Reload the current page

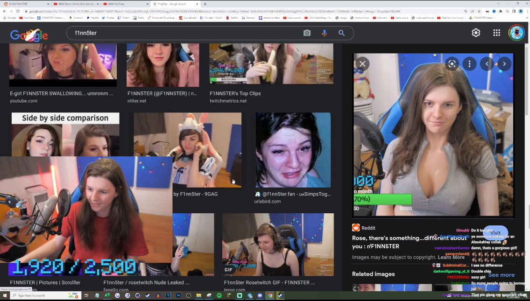coord(18,11)
